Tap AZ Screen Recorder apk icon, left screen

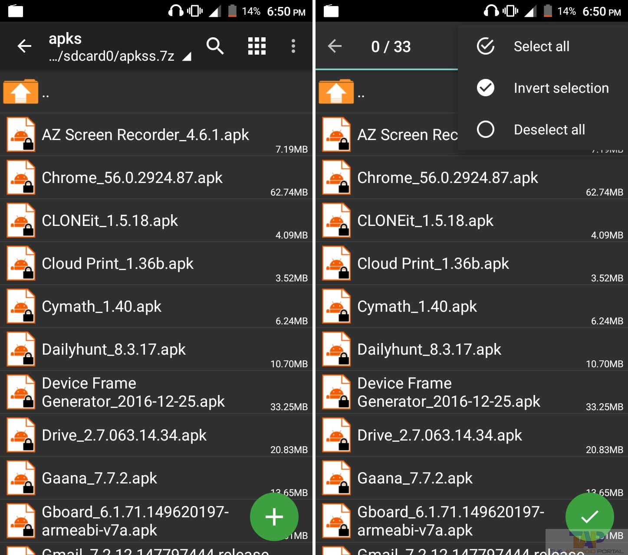(x=21, y=134)
